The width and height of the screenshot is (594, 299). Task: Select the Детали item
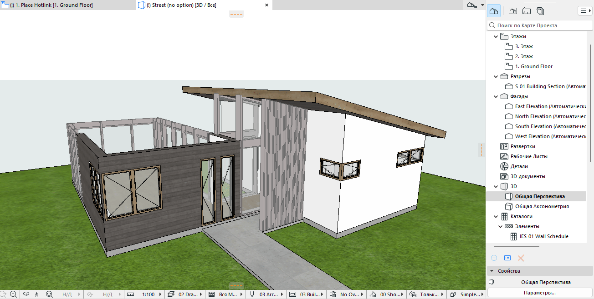coord(519,166)
